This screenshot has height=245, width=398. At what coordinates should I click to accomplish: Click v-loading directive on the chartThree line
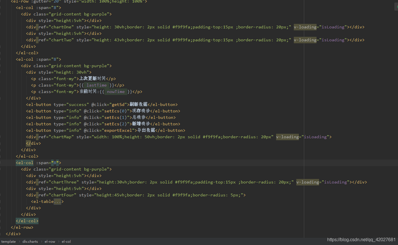[308, 182]
